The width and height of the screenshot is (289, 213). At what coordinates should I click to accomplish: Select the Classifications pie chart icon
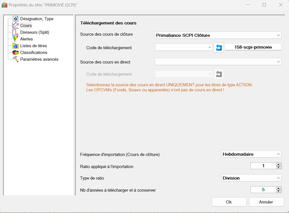click(15, 53)
